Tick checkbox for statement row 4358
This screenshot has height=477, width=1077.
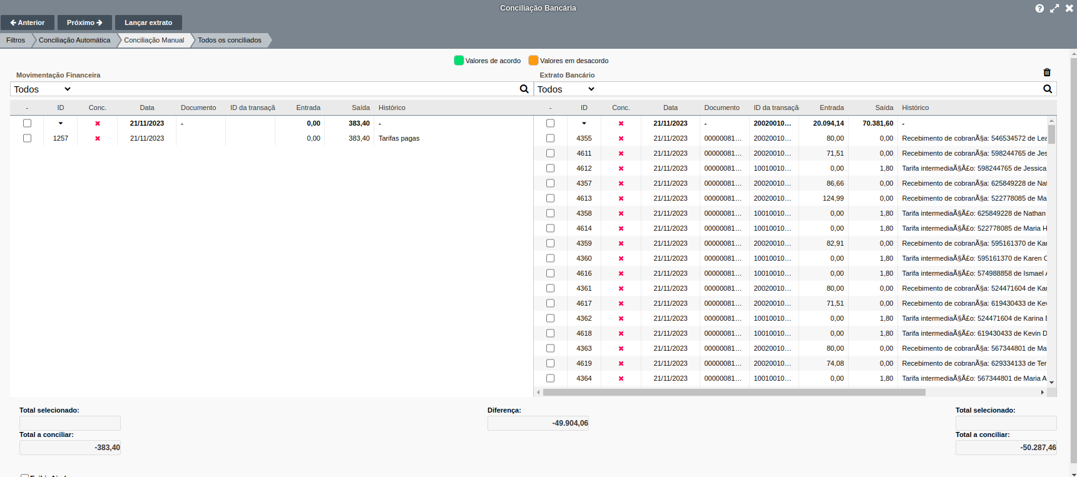click(x=550, y=213)
